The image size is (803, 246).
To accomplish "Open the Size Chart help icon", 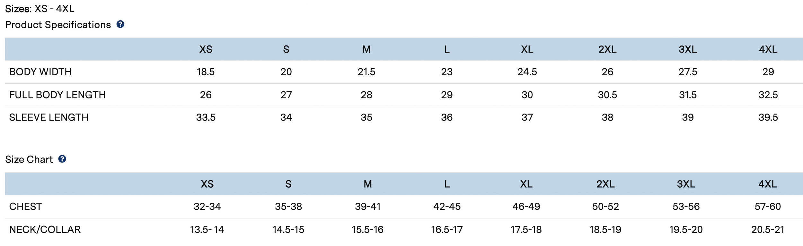I will 62,159.
